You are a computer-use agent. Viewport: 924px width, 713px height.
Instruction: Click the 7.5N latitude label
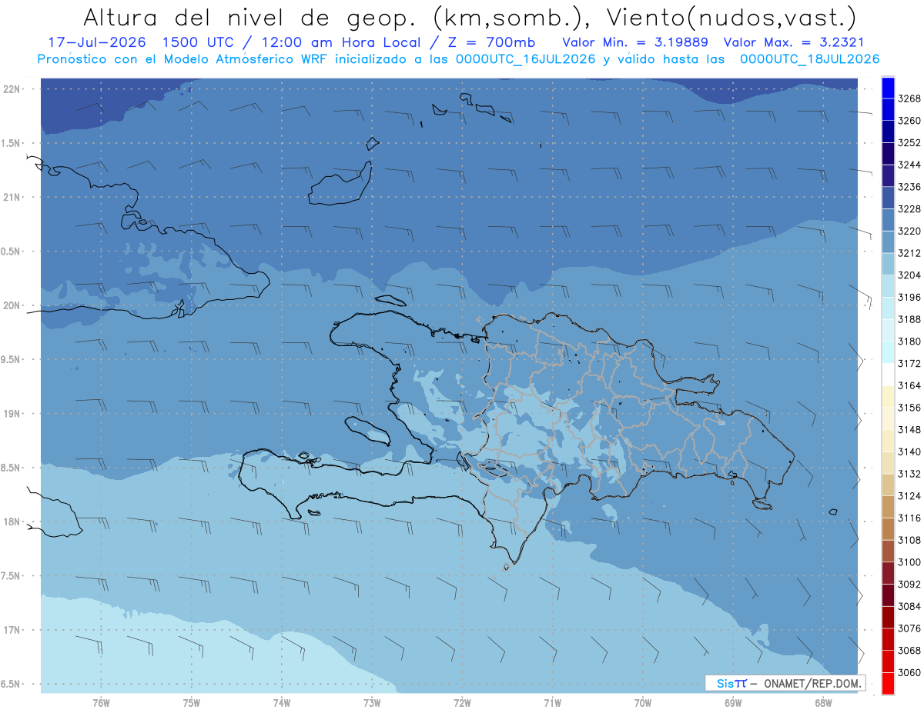click(x=12, y=576)
